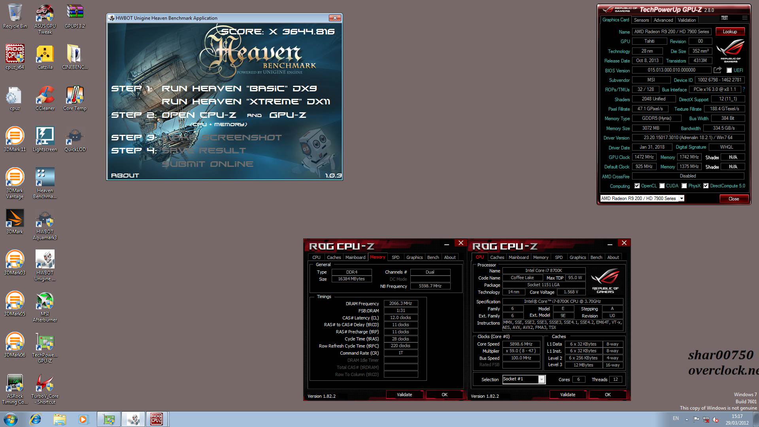Open the Graphics tab in the CPU CPU-Z window

pos(578,257)
